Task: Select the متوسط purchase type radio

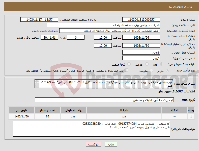Action: (151, 70)
